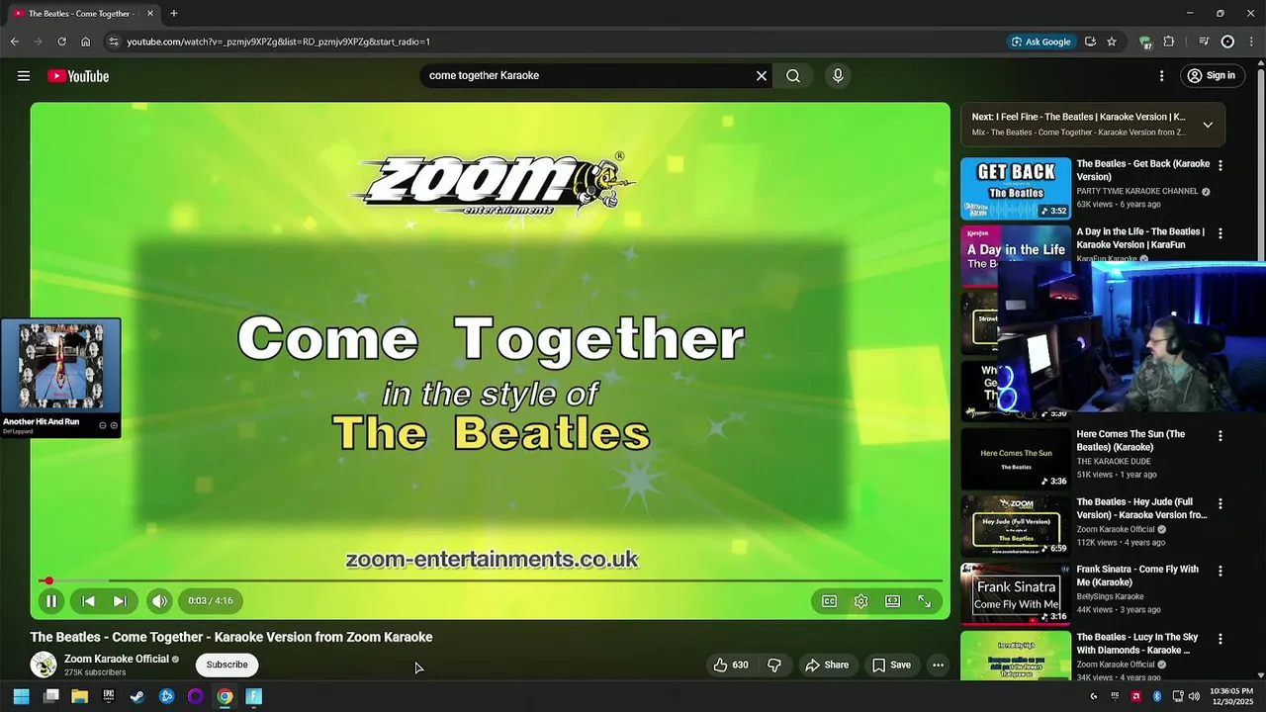Show hidden system tray icons
Viewport: 1266px width, 712px height.
click(x=1094, y=696)
